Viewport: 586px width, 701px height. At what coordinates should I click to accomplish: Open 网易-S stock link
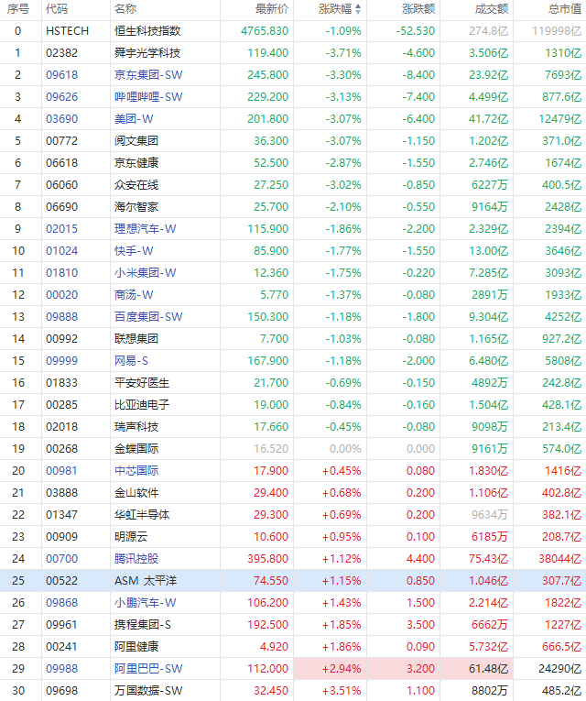click(x=131, y=361)
